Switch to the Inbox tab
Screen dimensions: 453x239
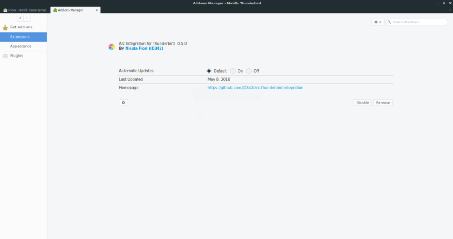tap(25, 10)
